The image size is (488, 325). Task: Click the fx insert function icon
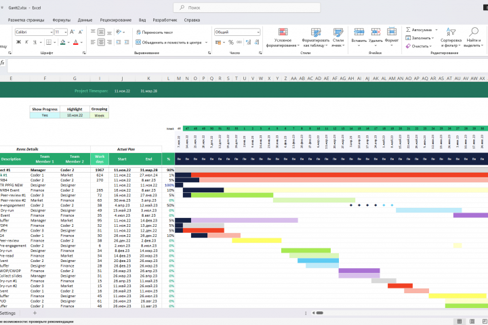[x=3, y=63]
